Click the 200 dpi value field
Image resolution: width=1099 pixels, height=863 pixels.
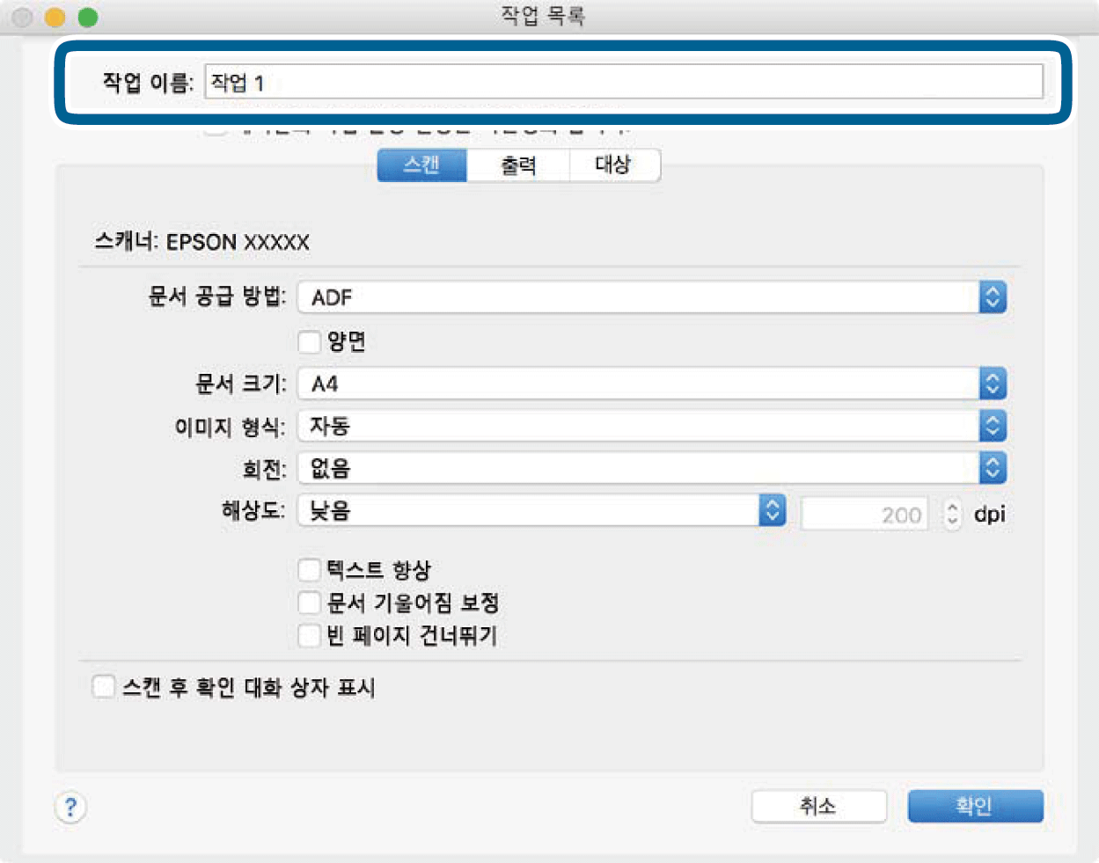pos(864,515)
